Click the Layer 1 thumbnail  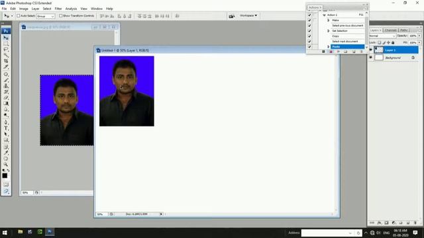378,50
